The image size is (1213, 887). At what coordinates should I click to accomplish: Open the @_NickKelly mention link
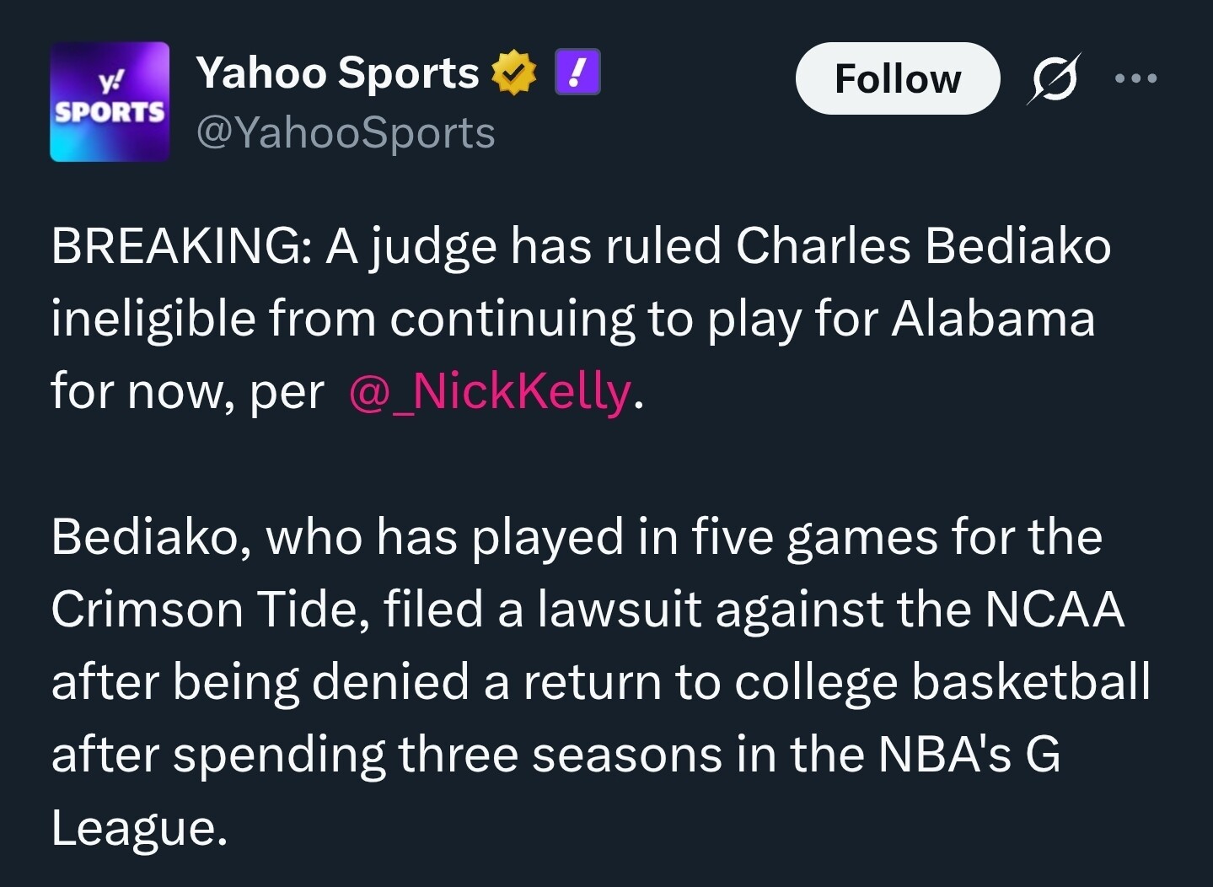pyautogui.click(x=489, y=392)
